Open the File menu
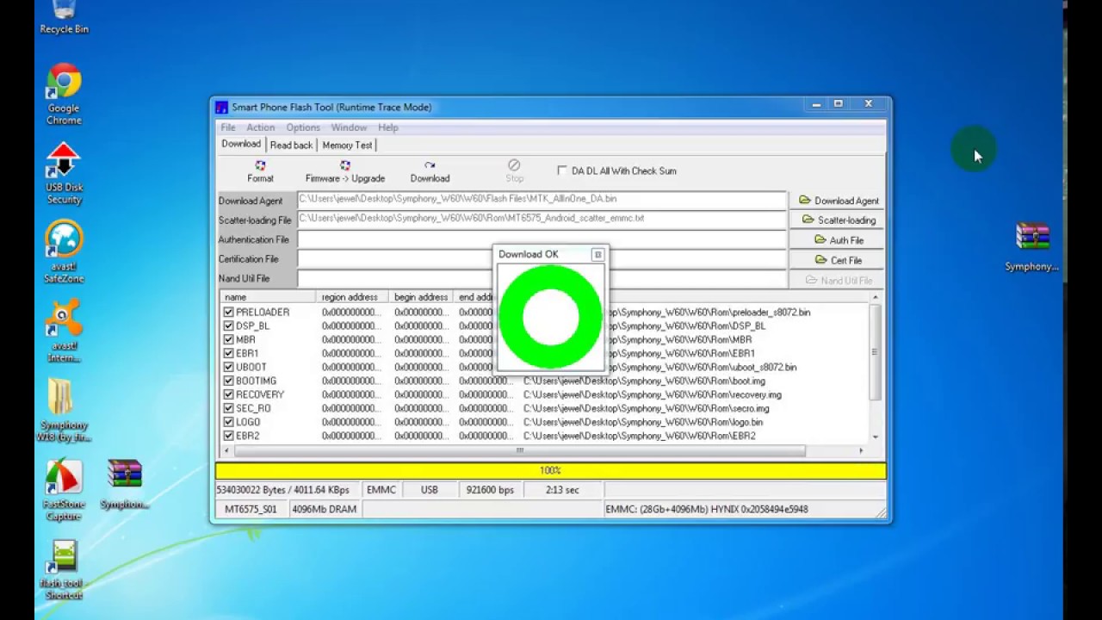This screenshot has width=1102, height=620. coord(228,127)
